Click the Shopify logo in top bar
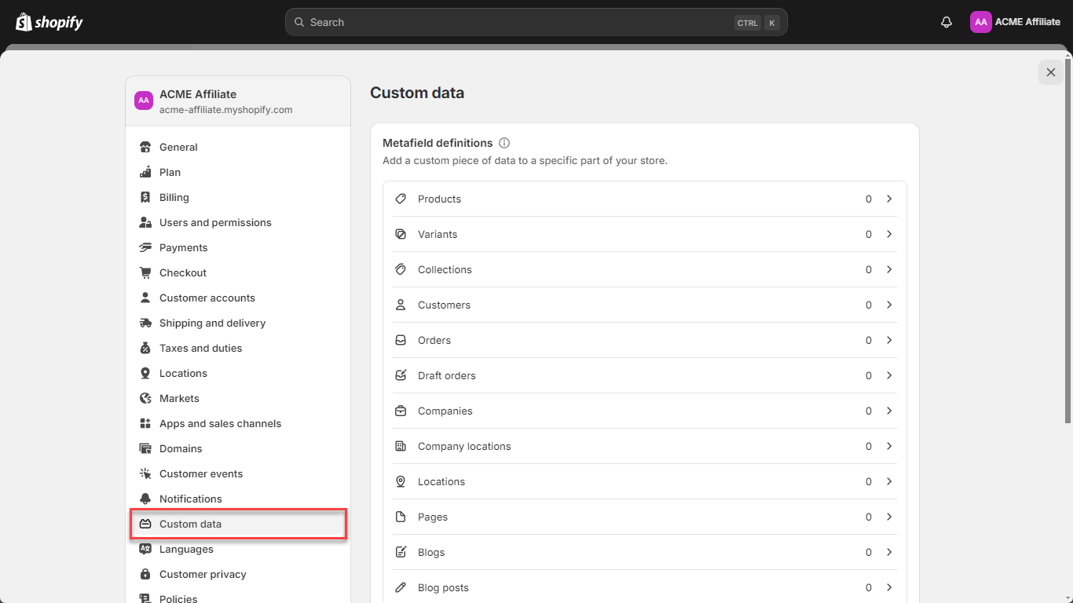Screen dimensions: 1073x603 pyautogui.click(x=49, y=22)
